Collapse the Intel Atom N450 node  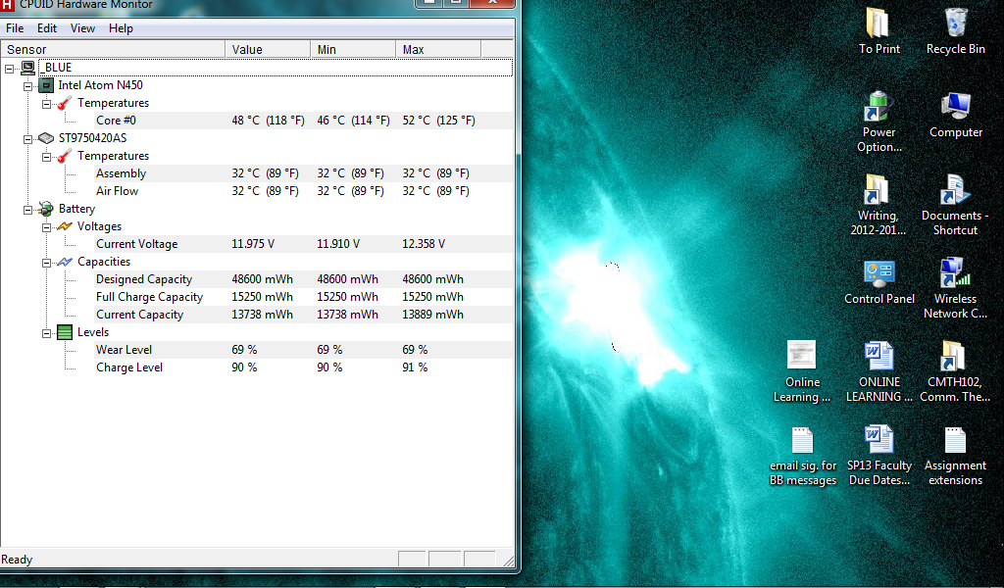27,85
